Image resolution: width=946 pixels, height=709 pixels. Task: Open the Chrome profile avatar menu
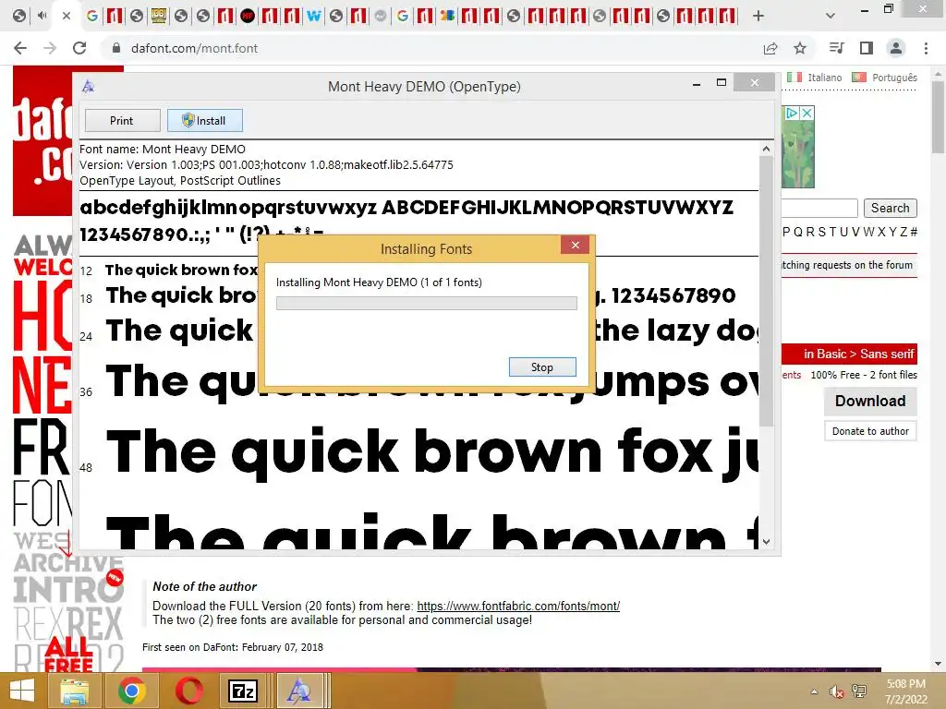(x=896, y=48)
